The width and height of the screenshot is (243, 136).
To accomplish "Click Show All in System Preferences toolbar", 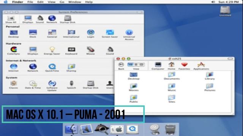I will click(x=11, y=19).
